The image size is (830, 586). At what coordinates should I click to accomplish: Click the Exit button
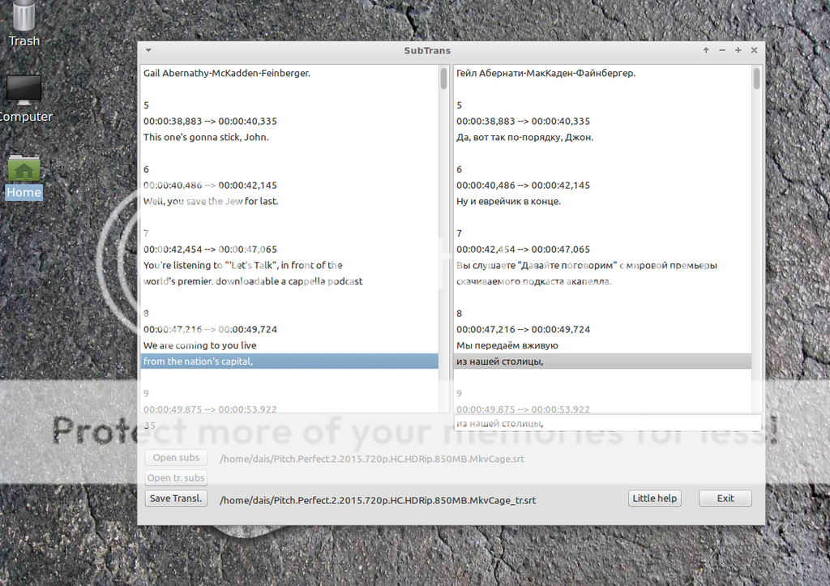[x=725, y=498]
